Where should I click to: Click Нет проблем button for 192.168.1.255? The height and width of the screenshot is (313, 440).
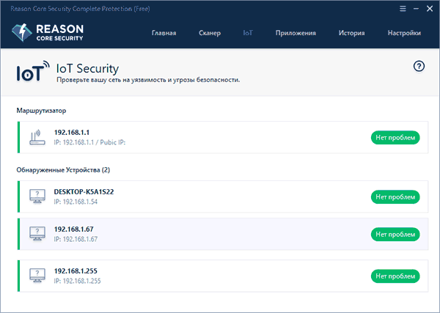[395, 276]
